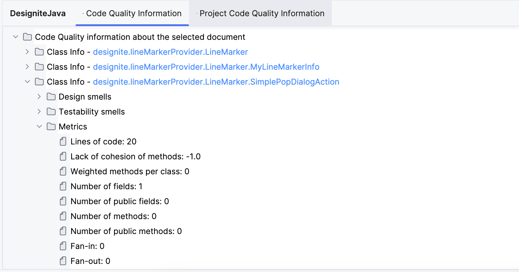The height and width of the screenshot is (272, 519).
Task: Click file icon beside Lines of code
Action: pyautogui.click(x=63, y=142)
